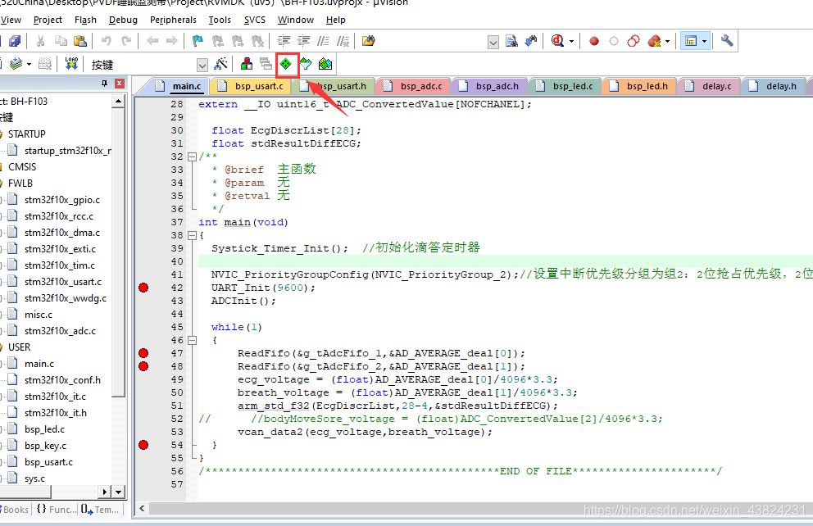Click the Incremental Find icon
Screen dimensions: 813x526
coord(531,41)
